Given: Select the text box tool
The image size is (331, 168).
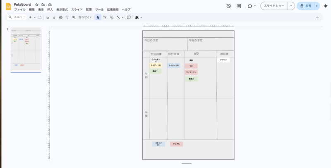Looking at the screenshot, I should [105, 17].
